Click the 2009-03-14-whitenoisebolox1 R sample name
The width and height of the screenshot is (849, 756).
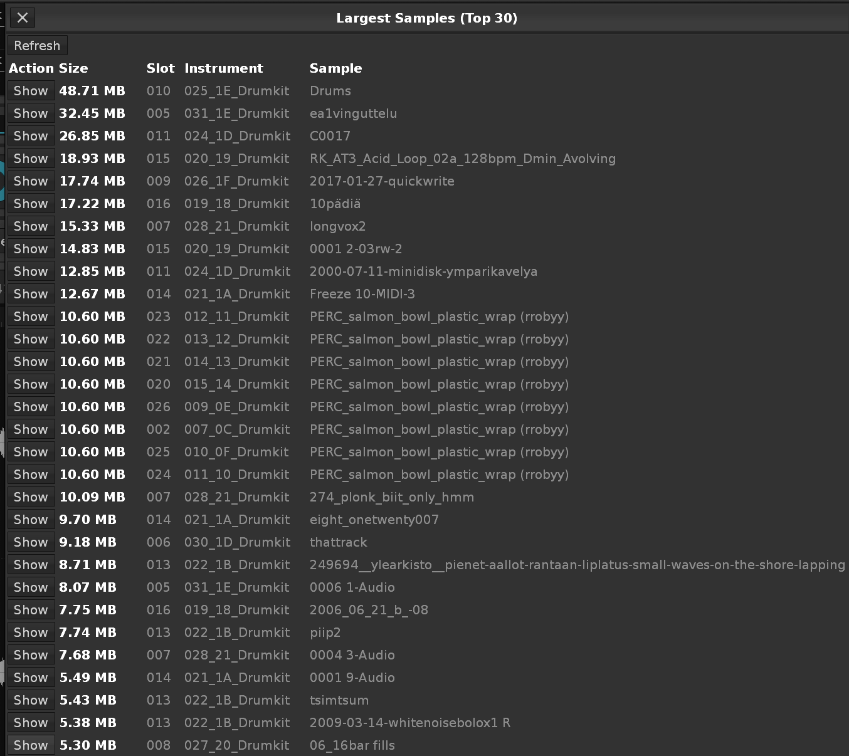409,723
